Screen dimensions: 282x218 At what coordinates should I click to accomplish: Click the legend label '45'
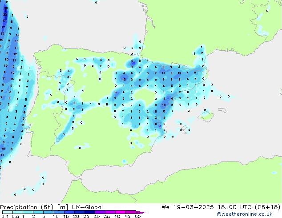(127, 216)
